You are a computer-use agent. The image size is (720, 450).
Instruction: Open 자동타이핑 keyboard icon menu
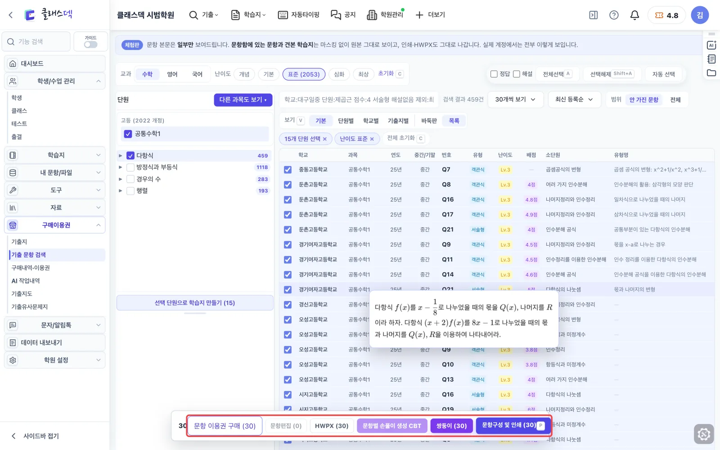pos(299,15)
